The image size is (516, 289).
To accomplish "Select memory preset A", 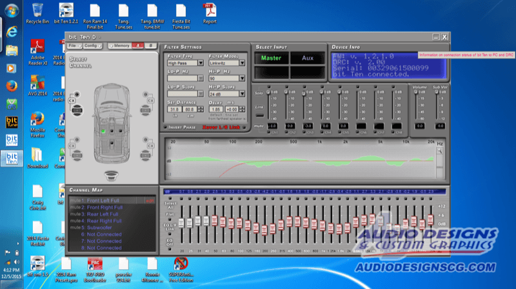I will (x=137, y=46).
